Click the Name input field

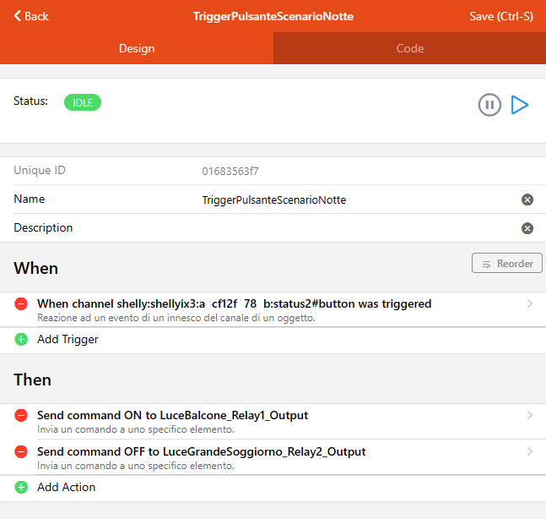tap(354, 200)
